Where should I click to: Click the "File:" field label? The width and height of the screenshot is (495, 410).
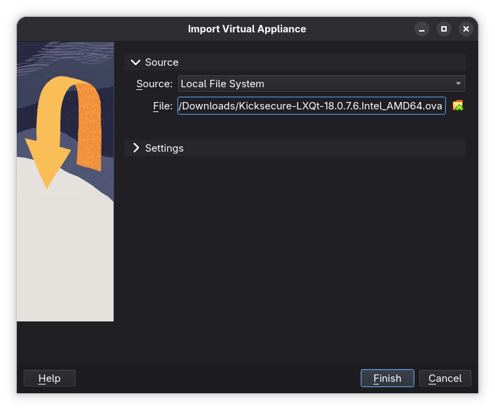pyautogui.click(x=163, y=105)
